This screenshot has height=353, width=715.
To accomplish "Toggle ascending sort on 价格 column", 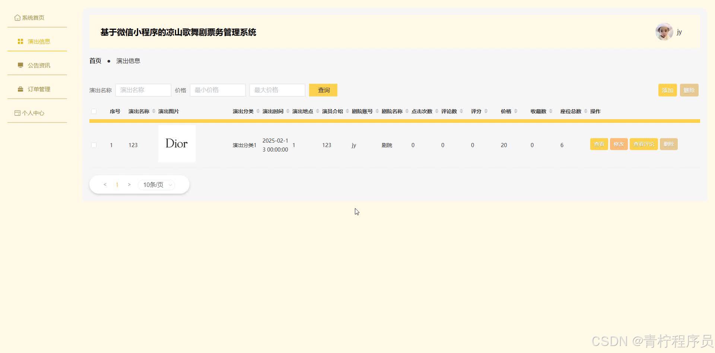I will (516, 109).
